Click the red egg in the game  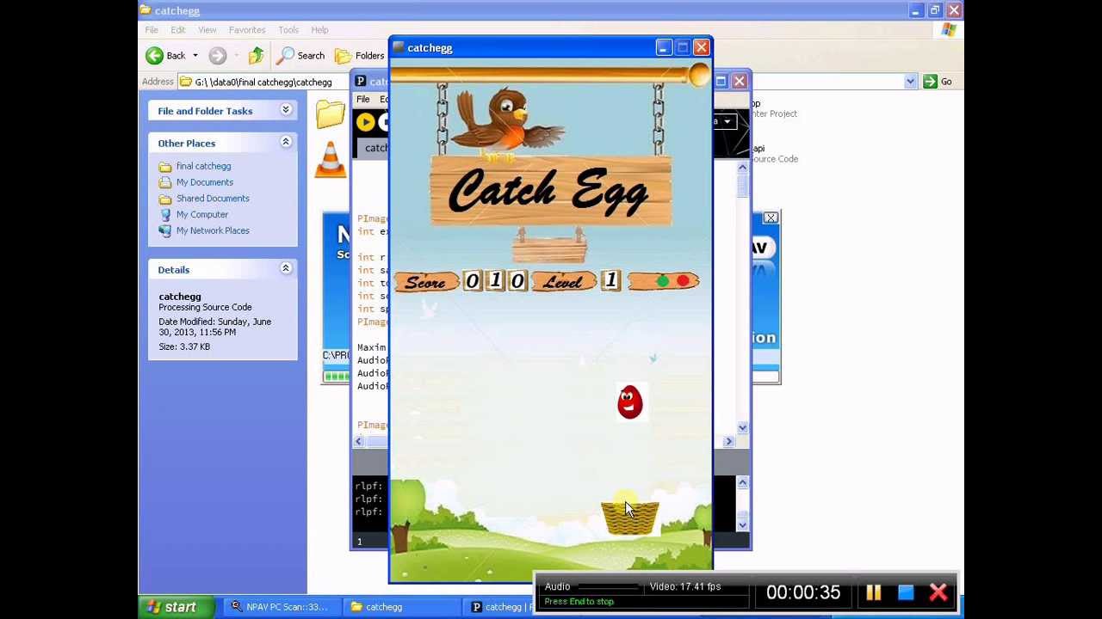(630, 402)
